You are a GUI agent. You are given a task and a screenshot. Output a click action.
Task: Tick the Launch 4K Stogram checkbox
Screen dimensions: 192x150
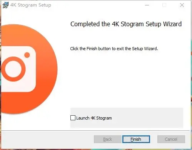[x=73, y=118]
